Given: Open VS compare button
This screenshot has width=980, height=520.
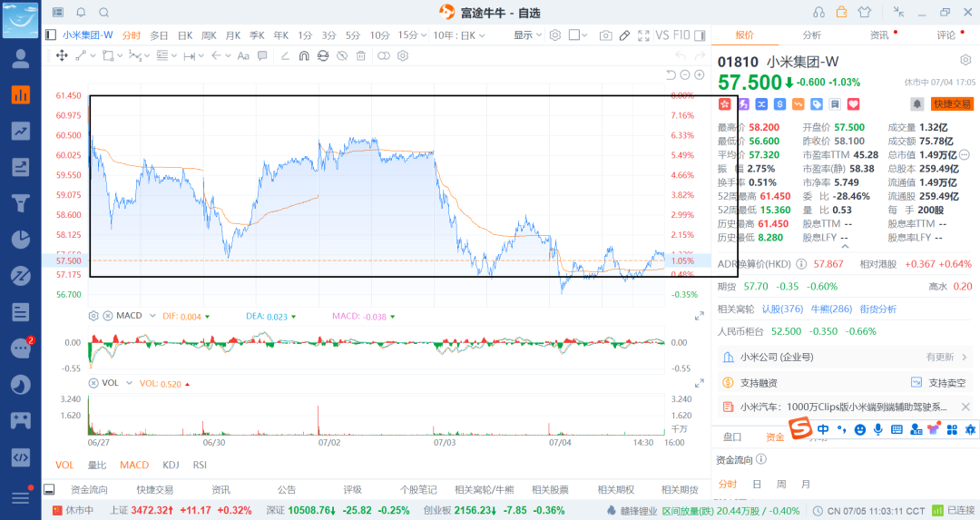Looking at the screenshot, I should click(661, 35).
